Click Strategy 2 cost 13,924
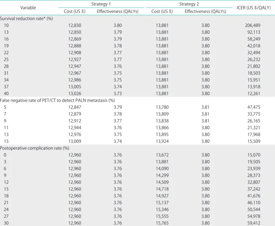This screenshot has height=226, width=275. tap(162, 141)
